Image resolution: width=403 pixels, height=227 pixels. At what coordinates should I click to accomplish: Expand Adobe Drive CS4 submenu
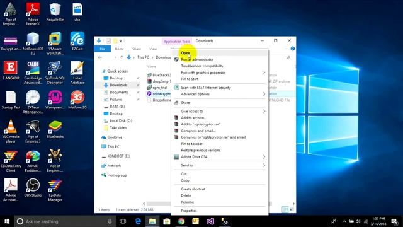coord(220,157)
